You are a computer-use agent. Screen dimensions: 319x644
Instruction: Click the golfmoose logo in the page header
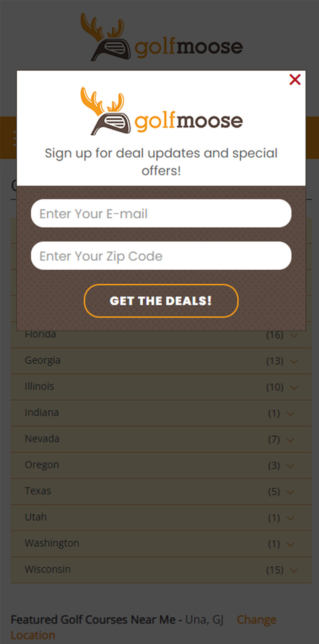161,37
